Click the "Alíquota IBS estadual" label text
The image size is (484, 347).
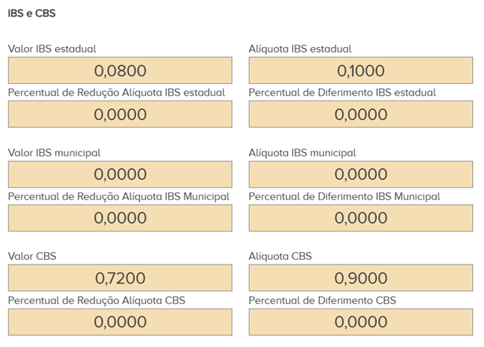[299, 49]
